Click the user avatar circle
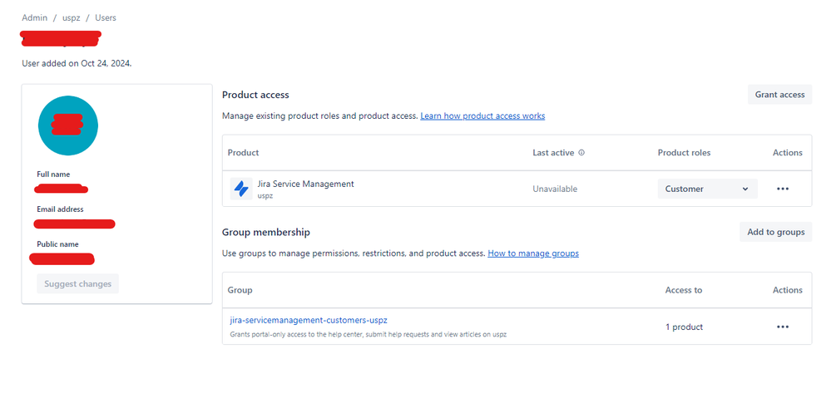 (x=68, y=125)
